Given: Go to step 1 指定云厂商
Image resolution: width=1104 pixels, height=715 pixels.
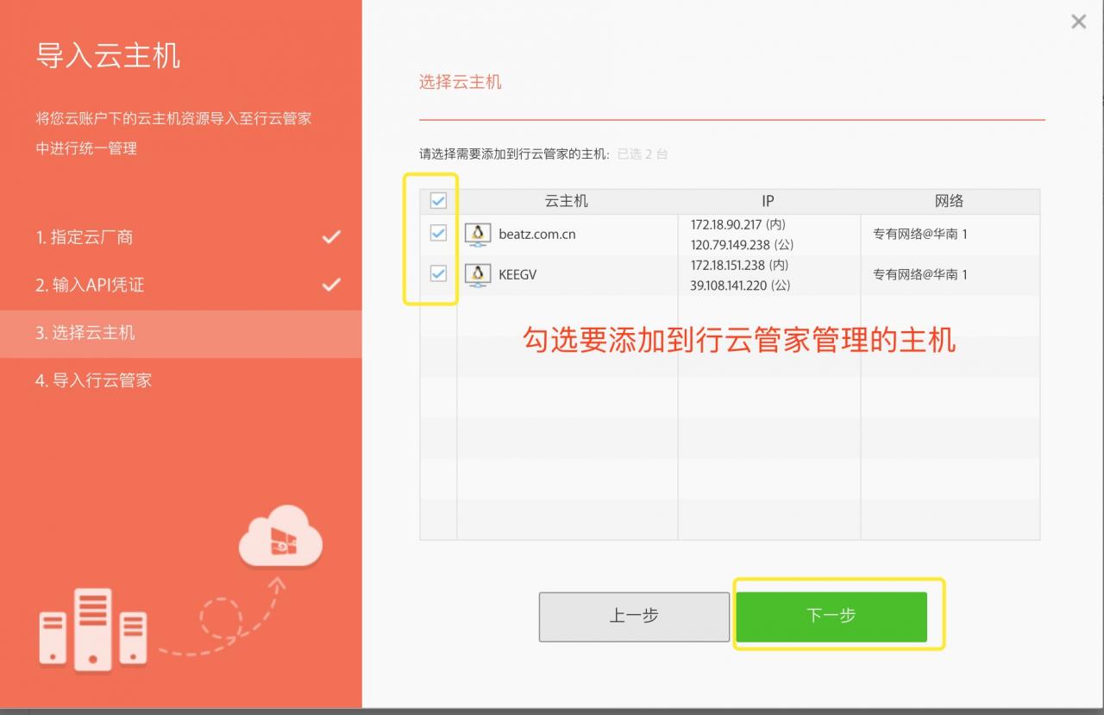Looking at the screenshot, I should [85, 237].
